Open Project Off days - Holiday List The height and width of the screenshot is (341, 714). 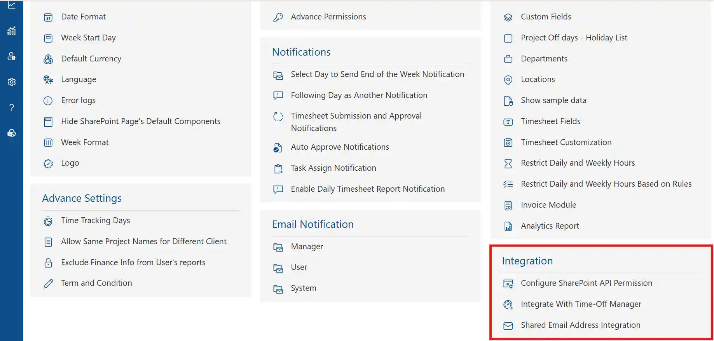pos(574,38)
